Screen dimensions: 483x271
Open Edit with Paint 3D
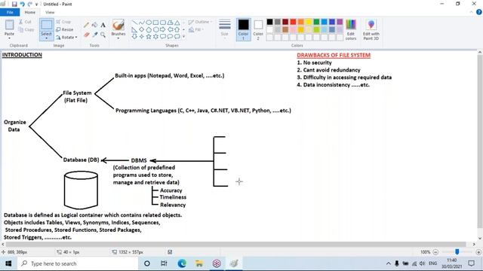point(371,29)
